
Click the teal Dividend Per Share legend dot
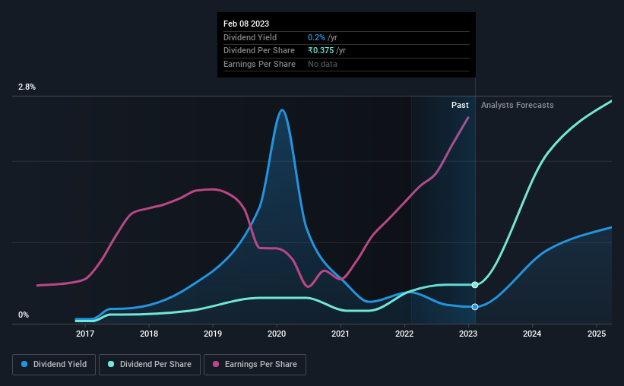coord(111,364)
